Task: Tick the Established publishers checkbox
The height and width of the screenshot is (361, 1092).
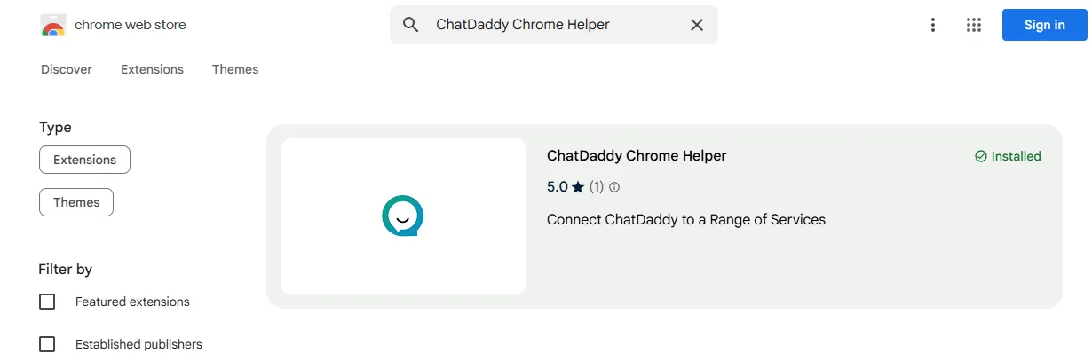Action: tap(47, 344)
